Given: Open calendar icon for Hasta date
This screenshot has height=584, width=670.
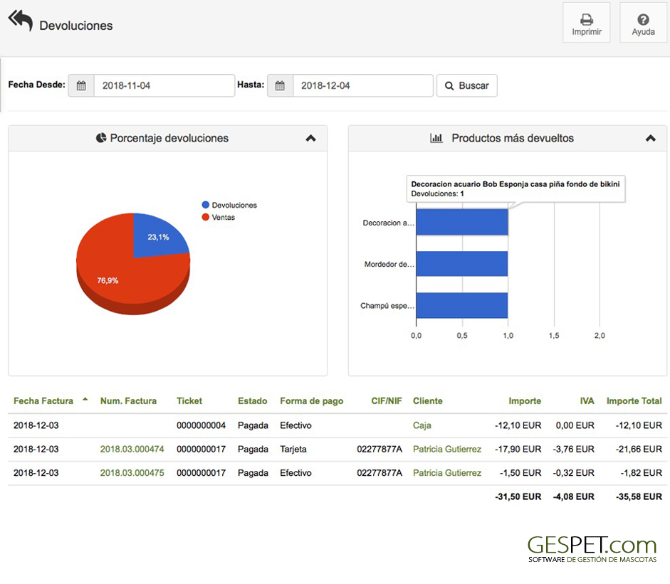Looking at the screenshot, I should (280, 86).
